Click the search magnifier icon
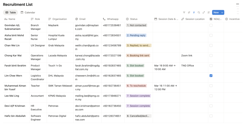The width and height of the screenshot is (243, 124). click(199, 13)
